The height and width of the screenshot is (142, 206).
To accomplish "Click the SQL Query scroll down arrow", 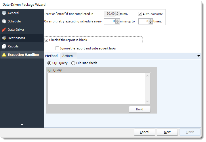I will click(147, 101).
